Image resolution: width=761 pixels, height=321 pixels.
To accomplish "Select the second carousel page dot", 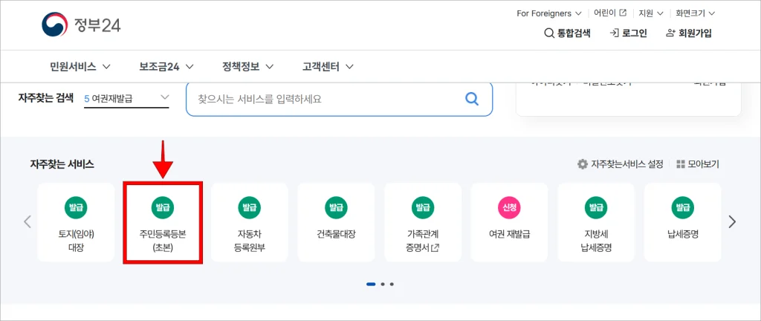I will (x=383, y=284).
